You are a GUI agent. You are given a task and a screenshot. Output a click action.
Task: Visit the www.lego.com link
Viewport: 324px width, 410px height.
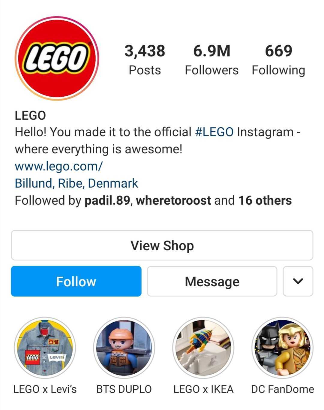click(59, 166)
